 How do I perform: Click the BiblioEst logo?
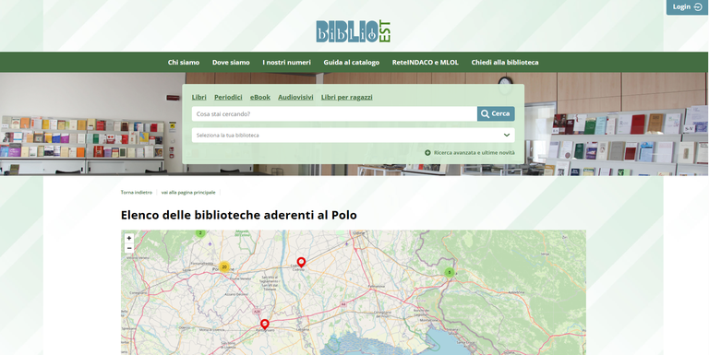point(354,31)
